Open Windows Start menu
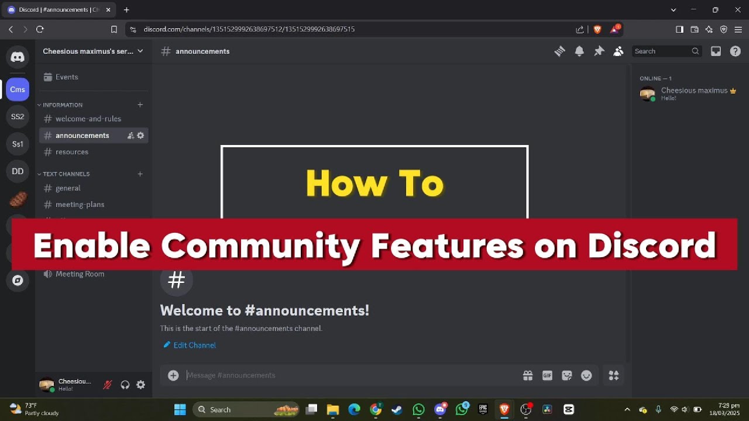Screen dimensions: 749x421 coord(180,409)
